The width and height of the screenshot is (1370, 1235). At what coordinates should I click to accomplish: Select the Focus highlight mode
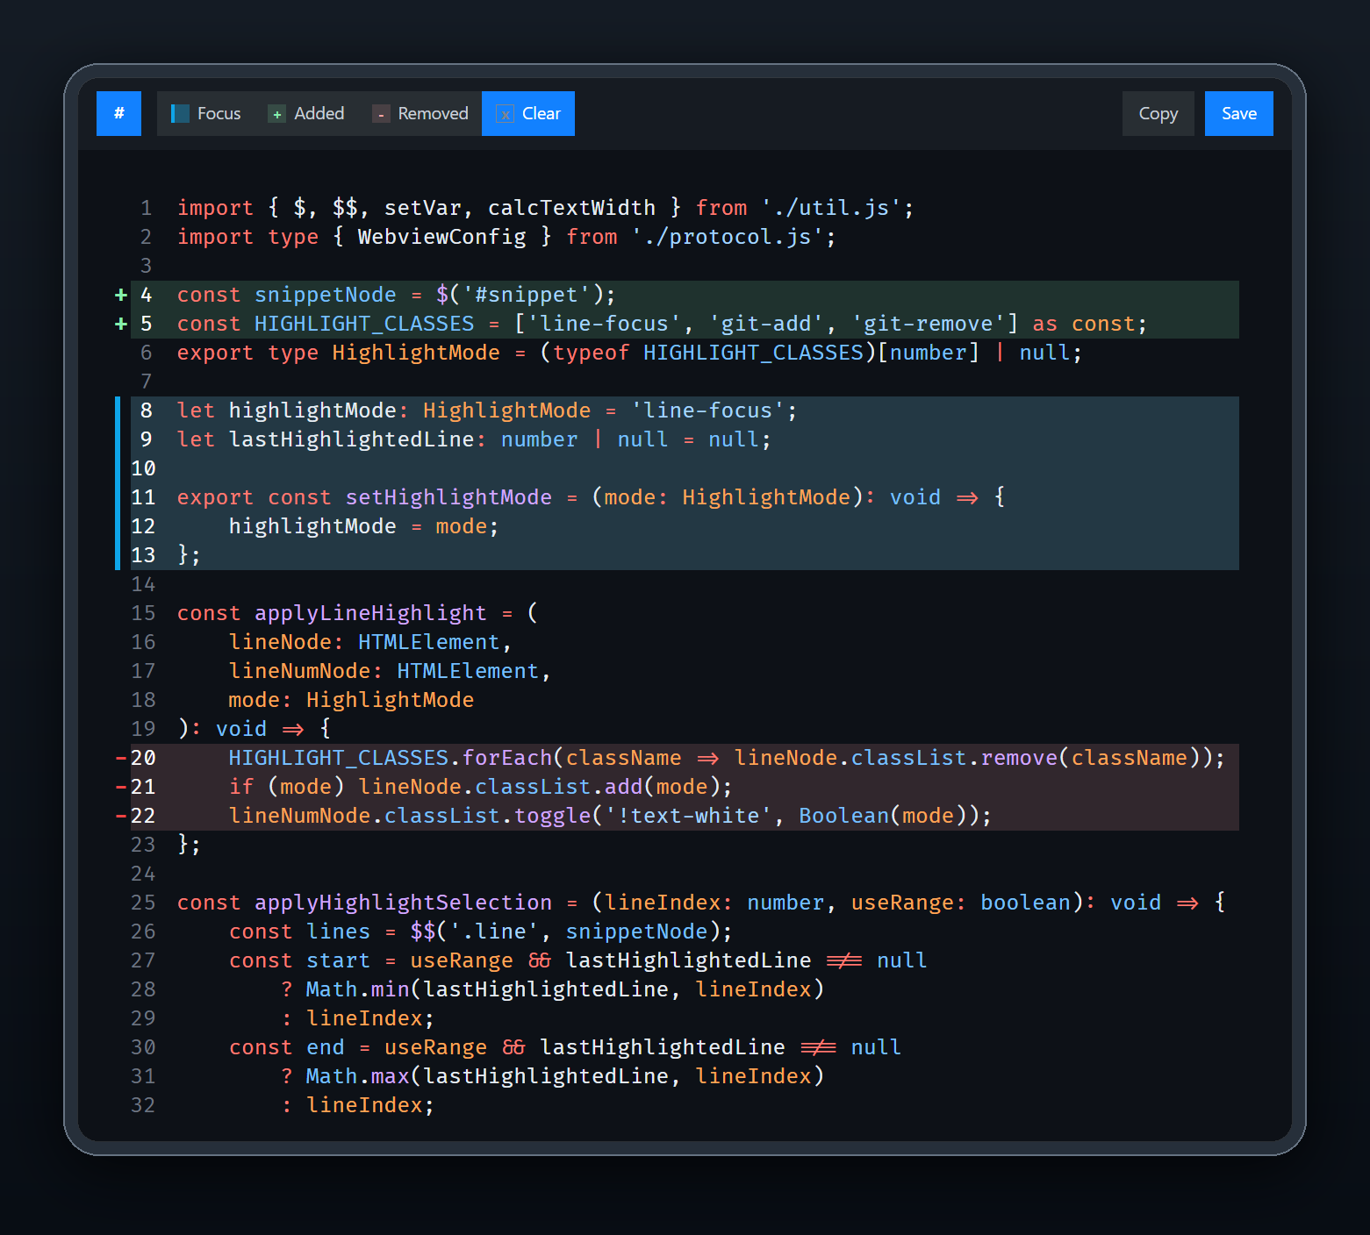point(206,113)
